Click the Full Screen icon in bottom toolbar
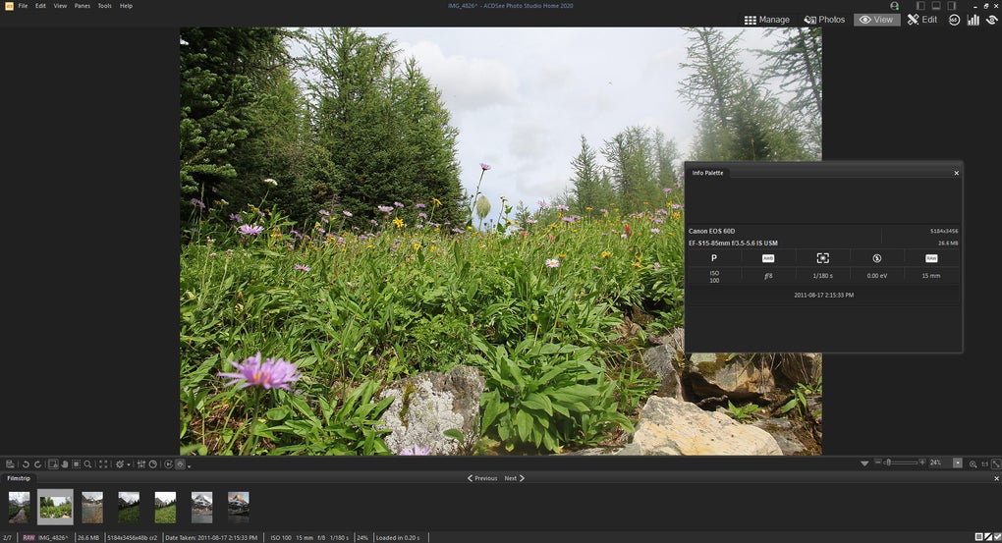This screenshot has height=543, width=1002. tap(103, 463)
